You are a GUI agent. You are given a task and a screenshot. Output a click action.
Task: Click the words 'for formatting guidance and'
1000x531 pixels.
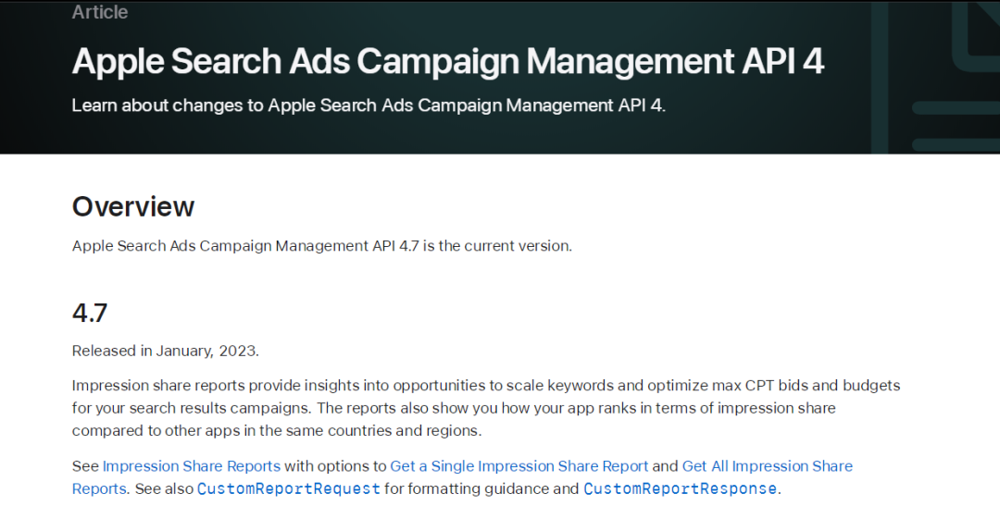point(481,488)
